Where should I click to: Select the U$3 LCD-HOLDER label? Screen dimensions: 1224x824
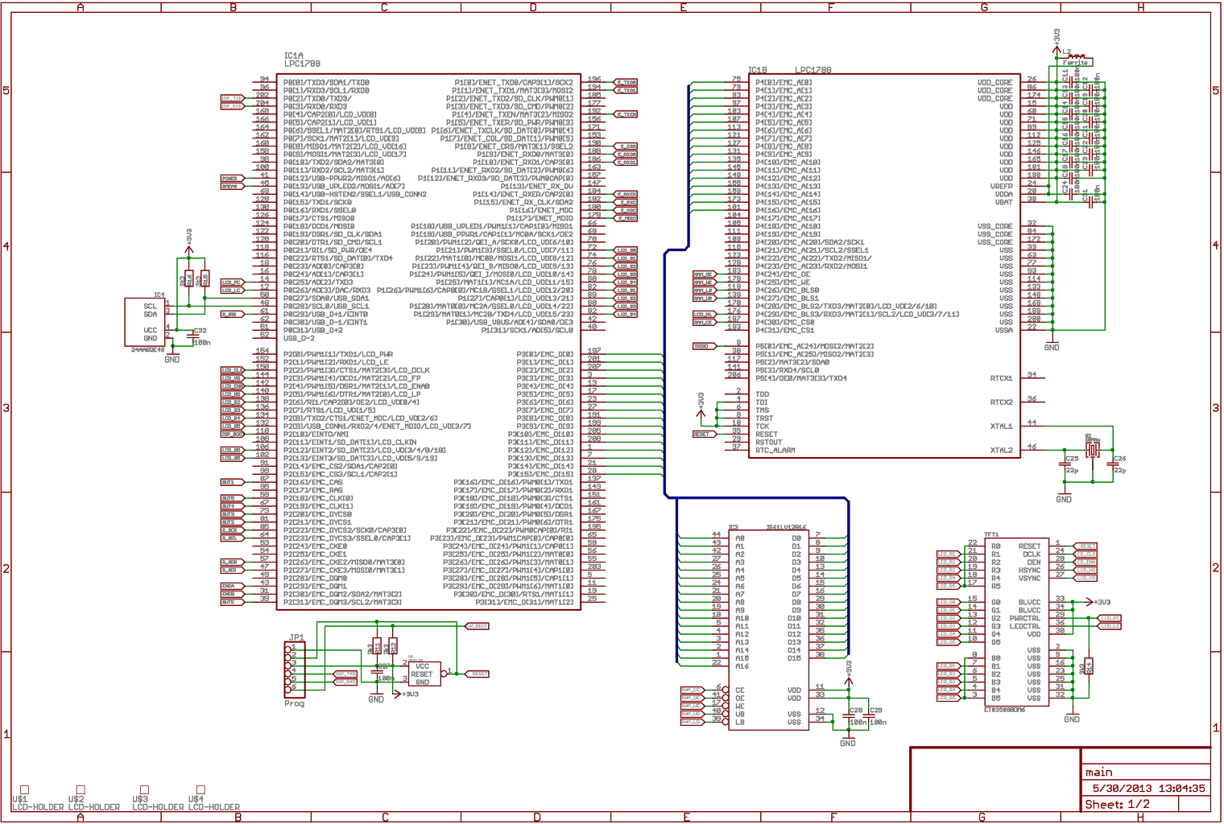(x=158, y=802)
